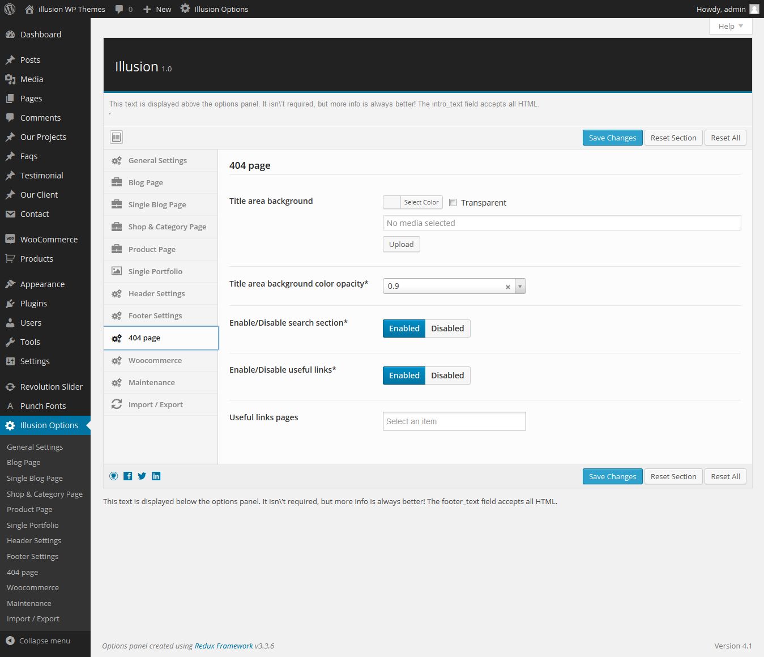Viewport: 764px width, 657px height.
Task: Click the top Reset Section button
Action: tap(673, 138)
